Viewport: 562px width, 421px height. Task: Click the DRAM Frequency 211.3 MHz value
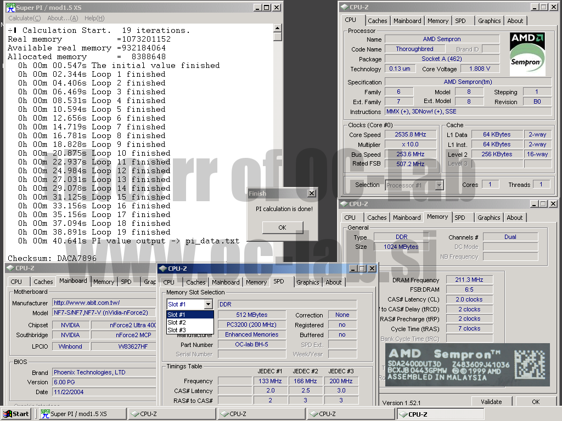click(469, 280)
